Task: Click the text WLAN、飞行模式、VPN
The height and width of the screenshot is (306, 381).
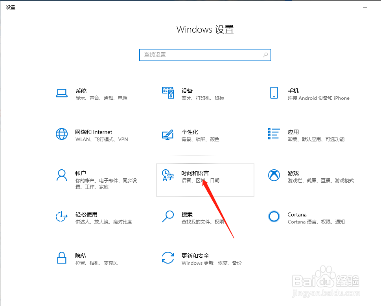Action: click(101, 139)
